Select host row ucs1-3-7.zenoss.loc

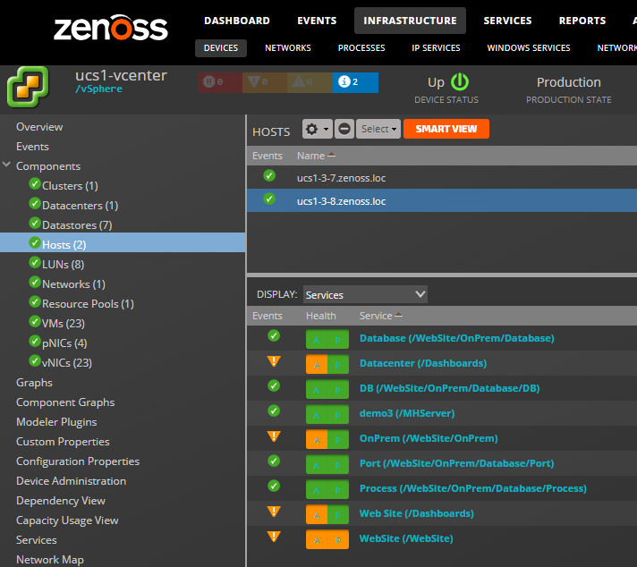point(442,177)
